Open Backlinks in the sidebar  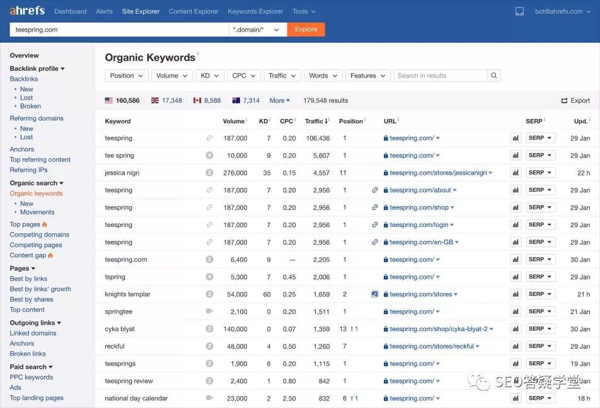click(24, 79)
